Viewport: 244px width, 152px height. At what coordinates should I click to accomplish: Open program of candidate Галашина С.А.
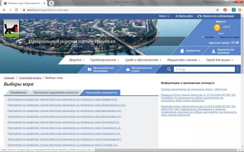click(64, 133)
